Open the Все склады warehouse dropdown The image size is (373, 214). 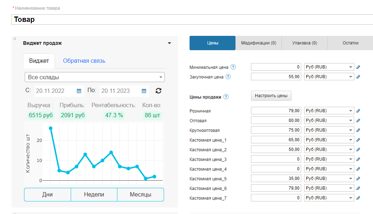click(x=95, y=77)
